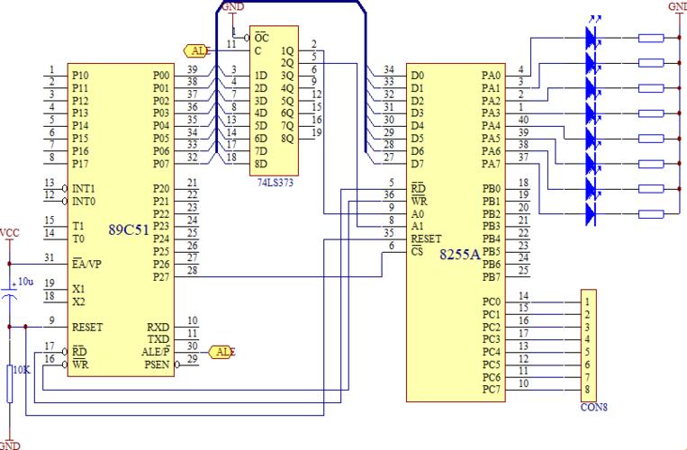Click the PB7 port pin label
The height and width of the screenshot is (450, 687).
(491, 277)
